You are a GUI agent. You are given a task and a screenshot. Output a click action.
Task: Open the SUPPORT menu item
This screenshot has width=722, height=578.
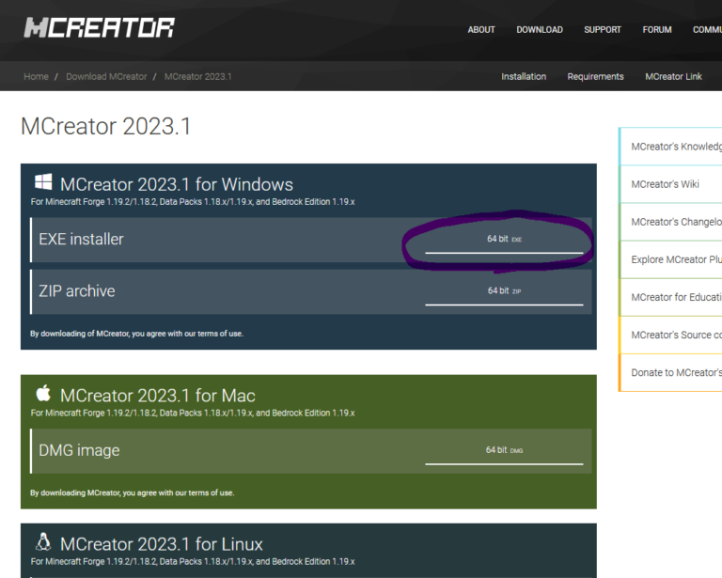tap(603, 30)
